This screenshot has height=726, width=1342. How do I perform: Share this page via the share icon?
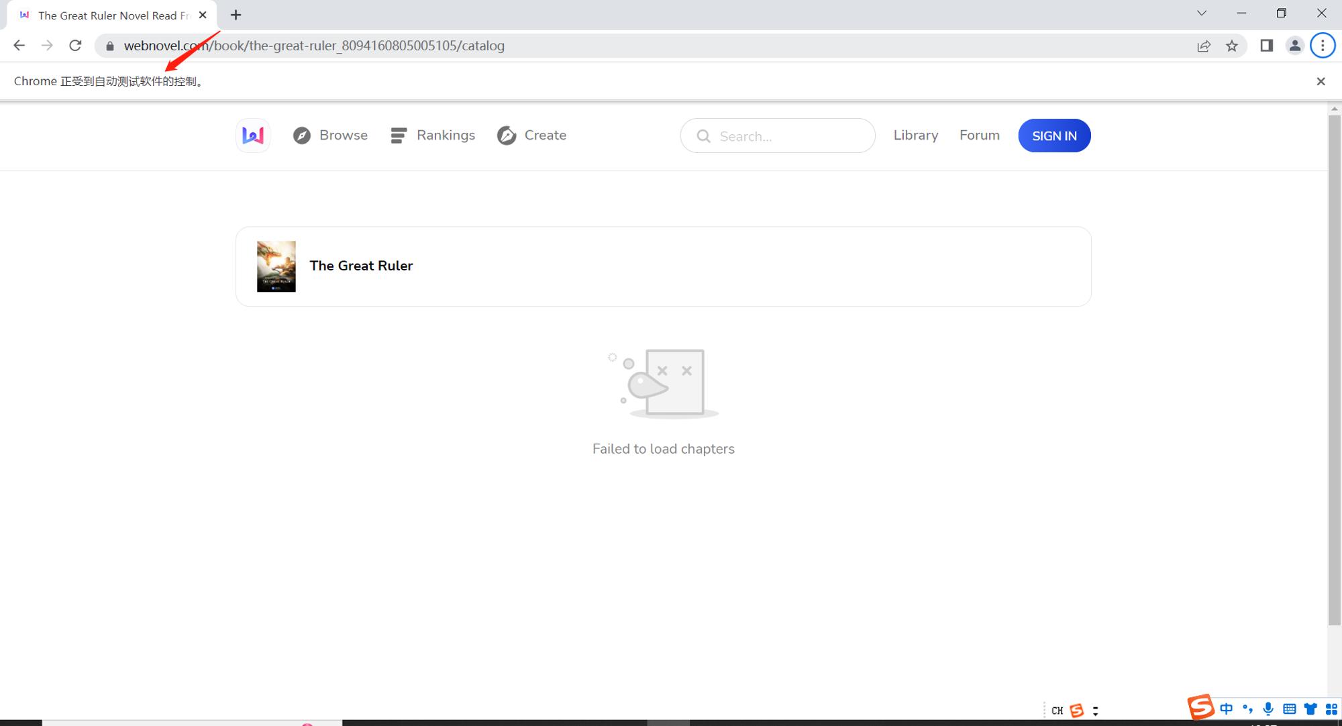pos(1204,46)
